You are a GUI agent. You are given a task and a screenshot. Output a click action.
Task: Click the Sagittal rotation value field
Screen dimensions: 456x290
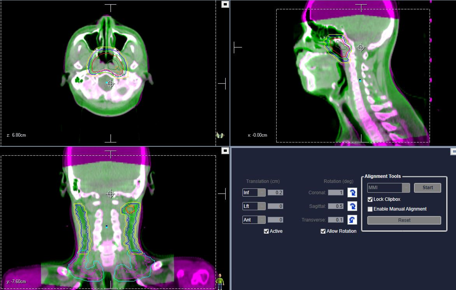coord(335,206)
